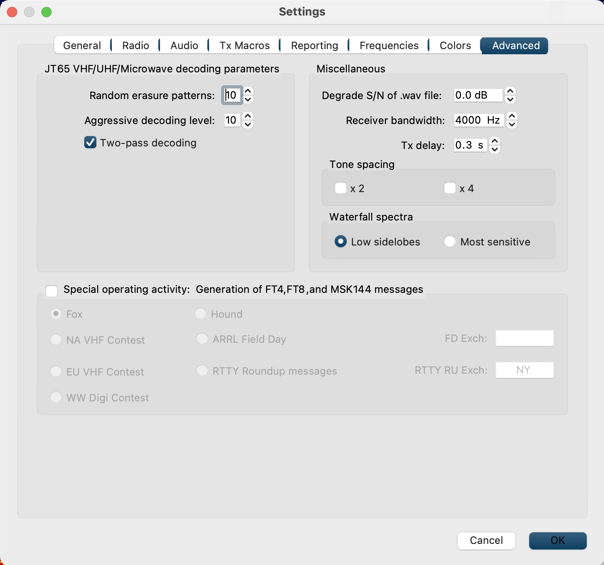The width and height of the screenshot is (604, 565).
Task: Click the "FD Exch:" label
Action: [466, 338]
